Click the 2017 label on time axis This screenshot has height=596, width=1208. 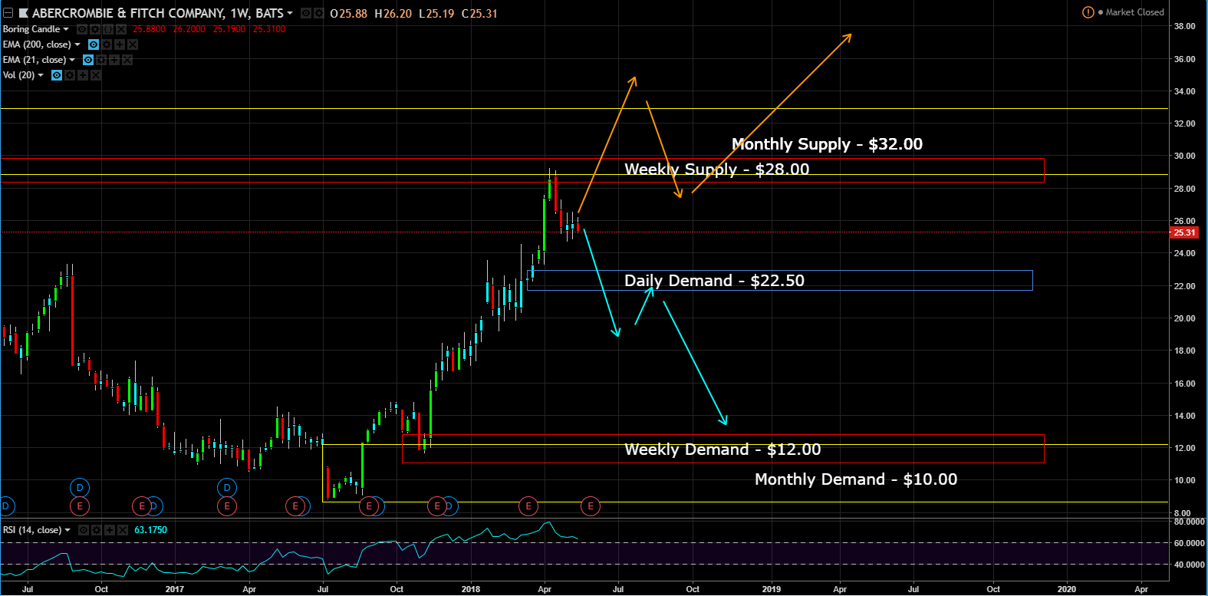[x=175, y=589]
